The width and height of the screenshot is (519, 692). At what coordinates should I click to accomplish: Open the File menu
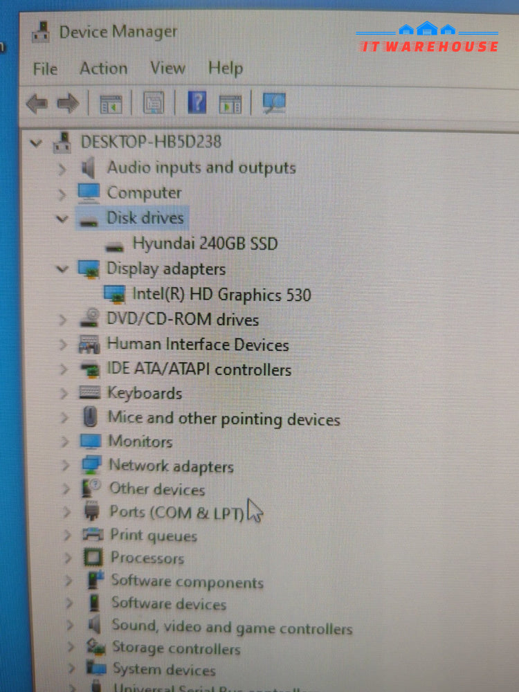click(46, 69)
